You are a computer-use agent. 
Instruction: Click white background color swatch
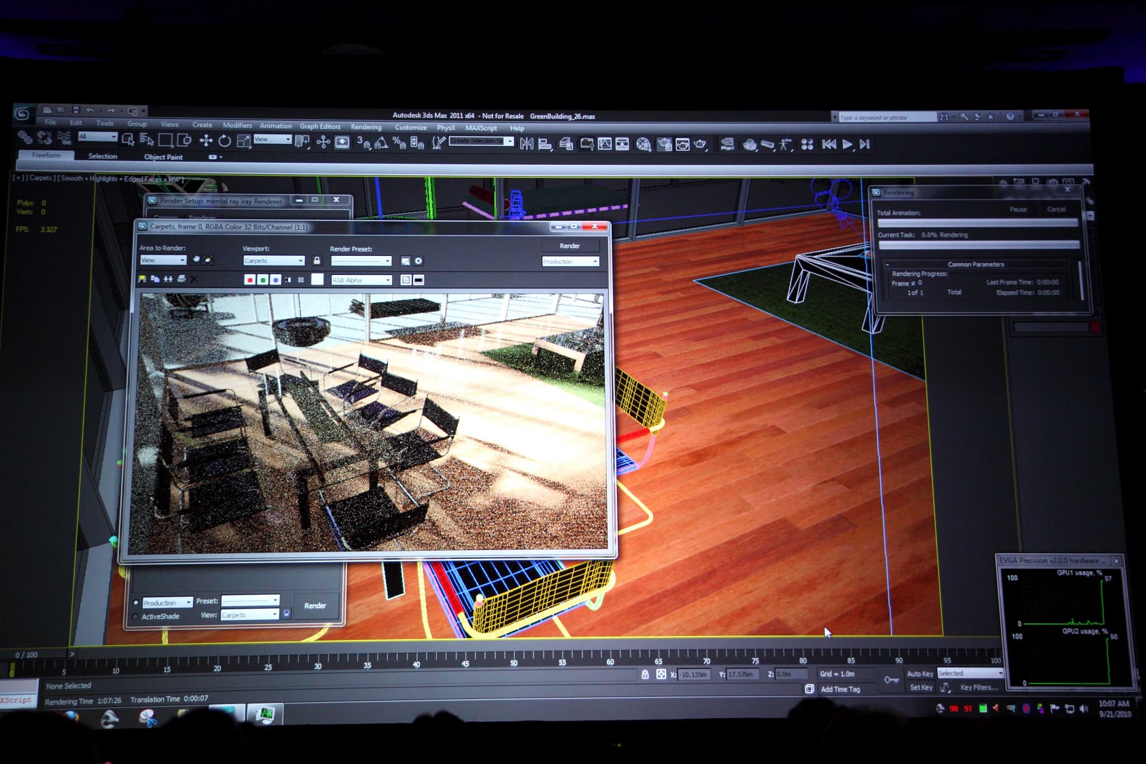tap(317, 279)
